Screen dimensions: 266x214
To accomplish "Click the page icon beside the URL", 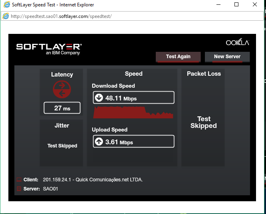I will pos(6,16).
